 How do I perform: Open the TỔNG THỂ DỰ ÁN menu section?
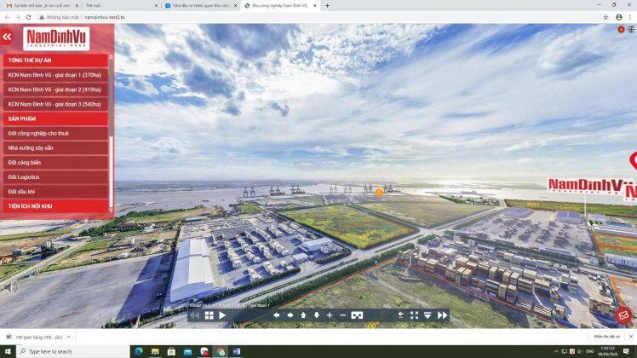point(55,61)
